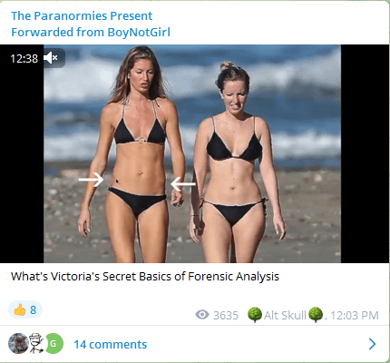Viewport: 390px width, 363px height.
Task: Open the cat photo commenter avatar
Action: point(17,343)
